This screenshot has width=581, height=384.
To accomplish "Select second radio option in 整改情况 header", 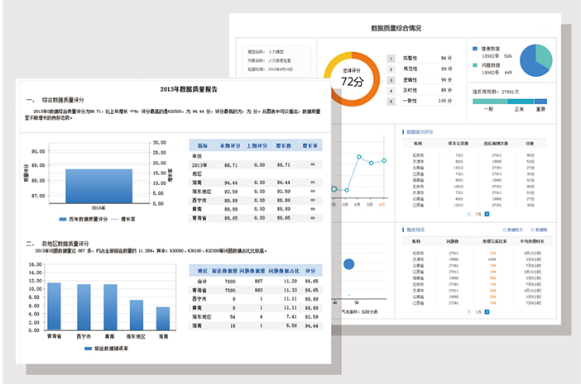I will point(532,230).
